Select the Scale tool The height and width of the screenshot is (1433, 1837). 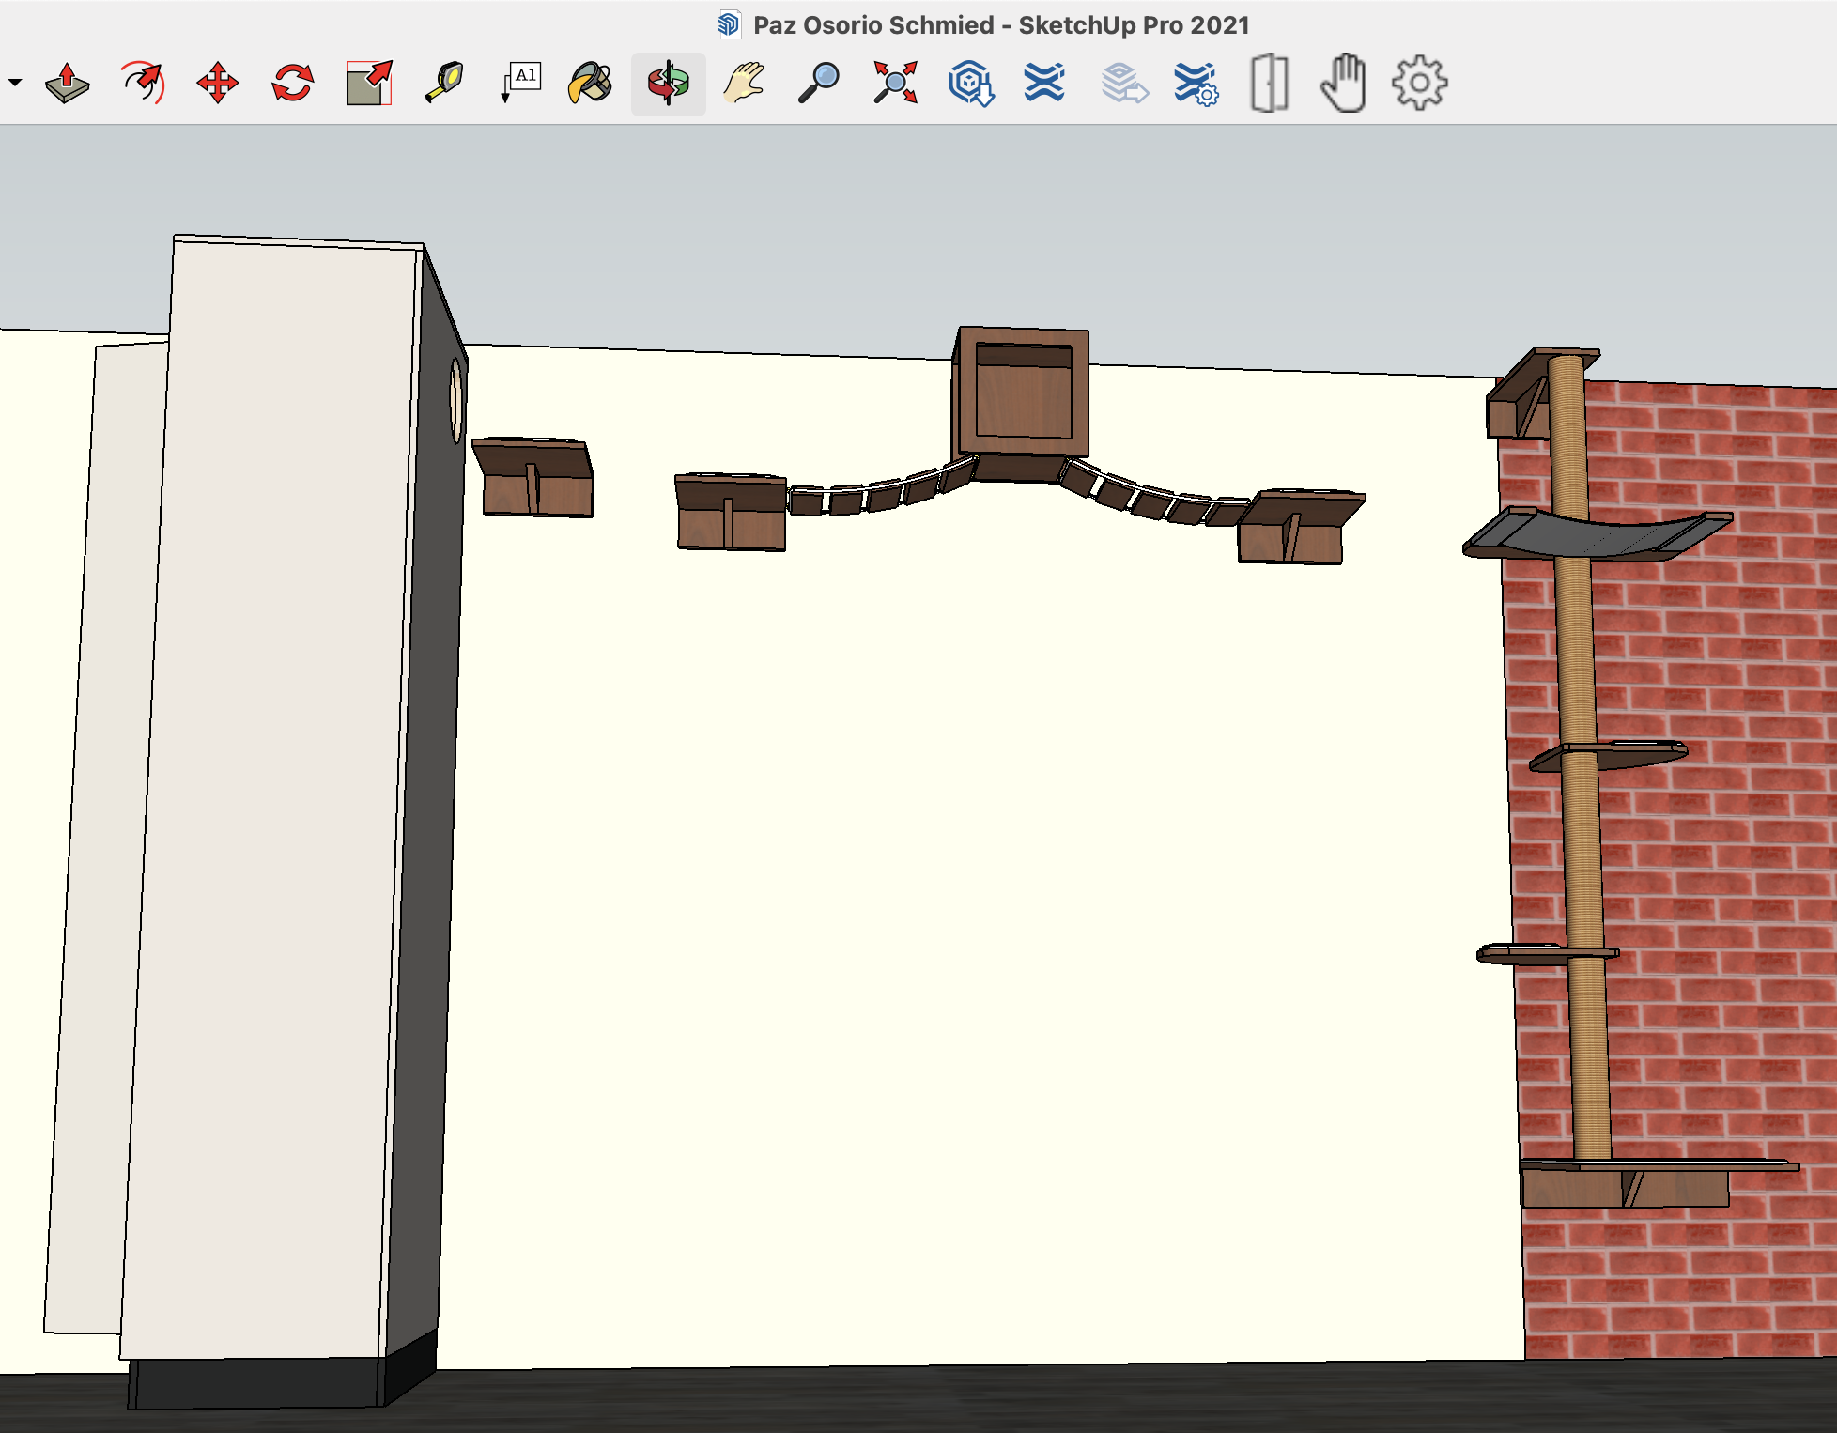click(x=368, y=84)
